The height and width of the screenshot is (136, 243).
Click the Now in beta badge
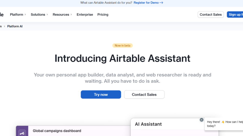(123, 46)
